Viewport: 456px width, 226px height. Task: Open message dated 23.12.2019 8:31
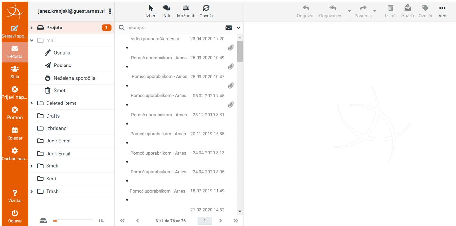point(176,120)
